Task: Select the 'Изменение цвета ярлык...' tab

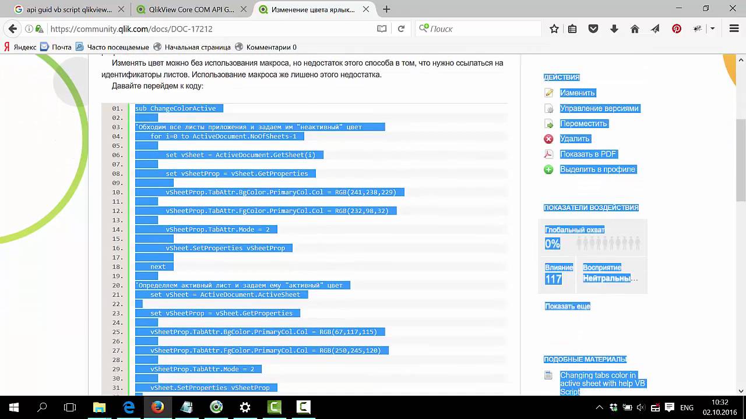Action: [313, 9]
